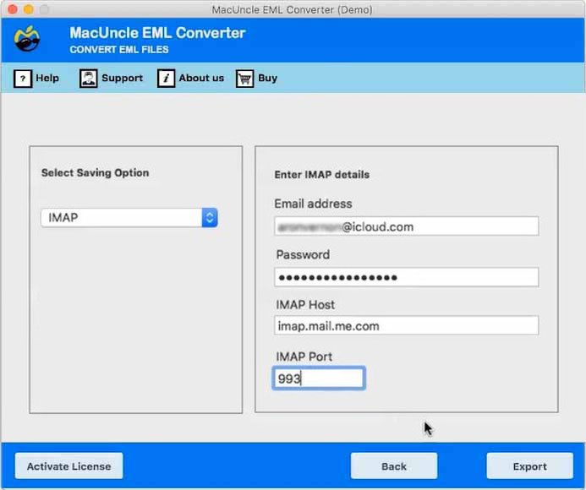Click the About us info icon
The image size is (586, 490).
click(166, 79)
